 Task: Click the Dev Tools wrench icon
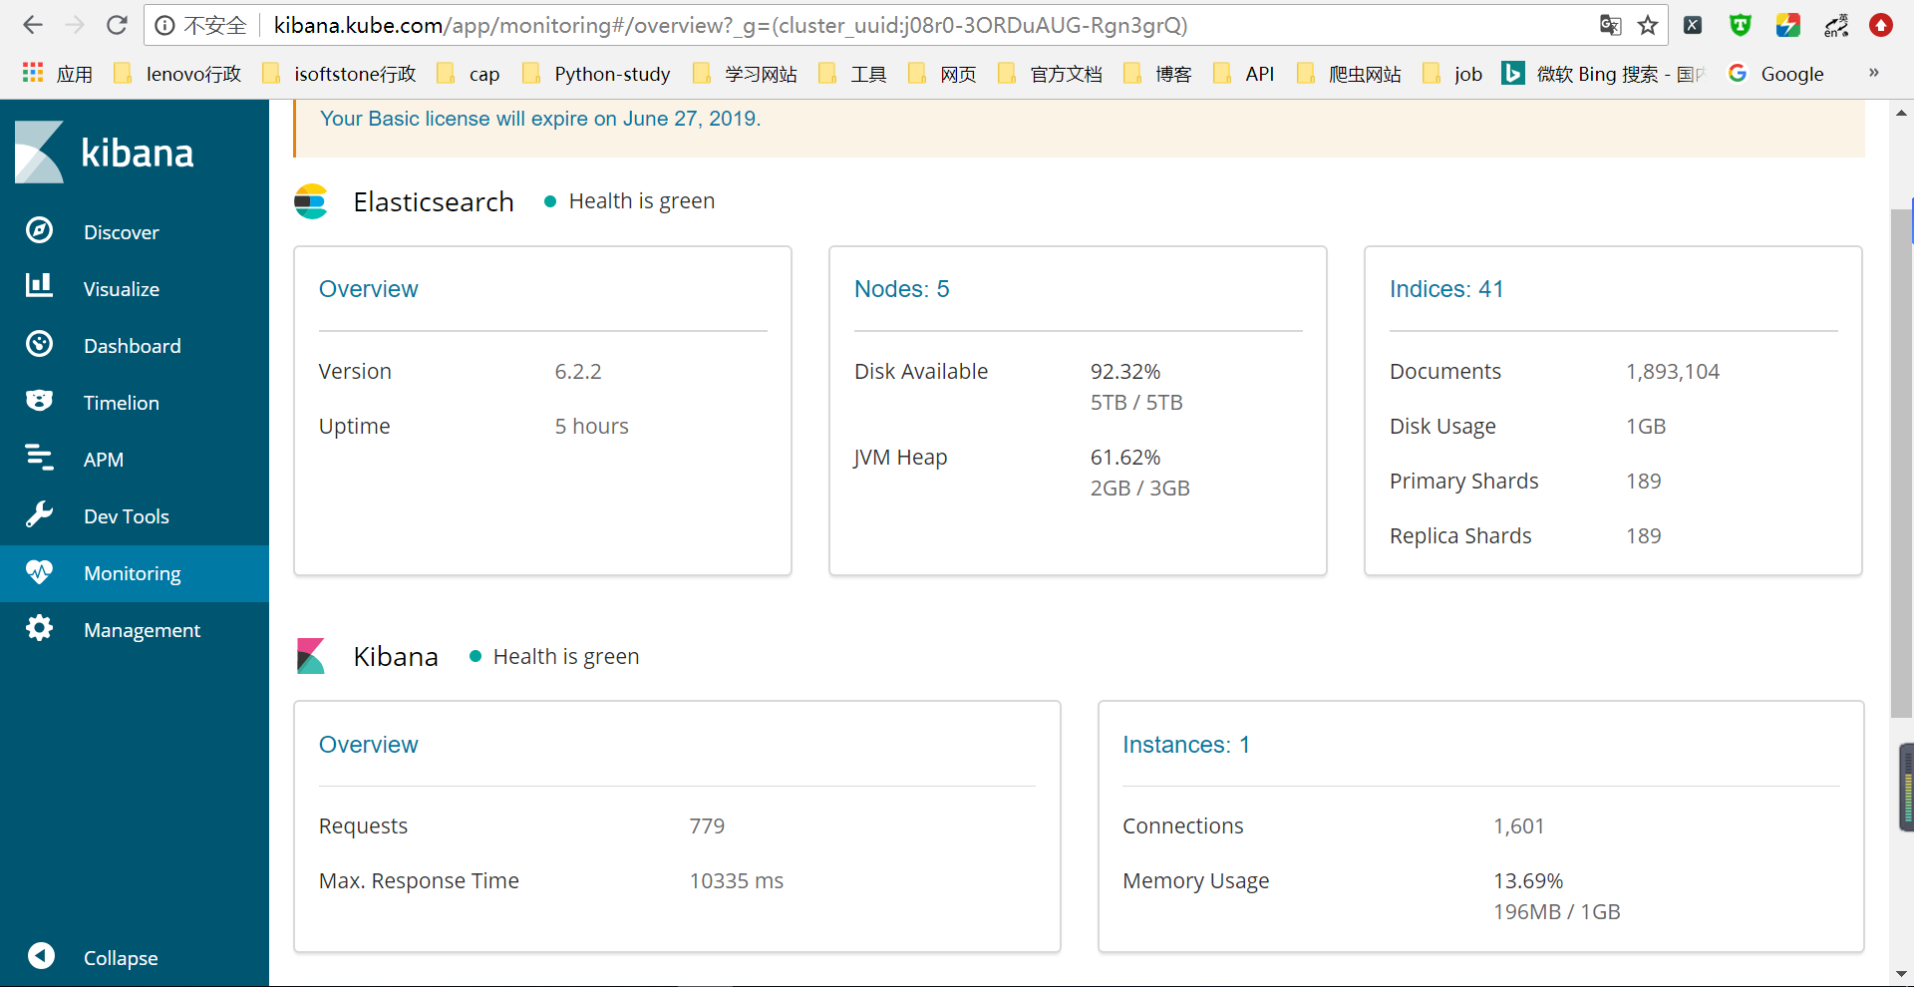click(39, 514)
